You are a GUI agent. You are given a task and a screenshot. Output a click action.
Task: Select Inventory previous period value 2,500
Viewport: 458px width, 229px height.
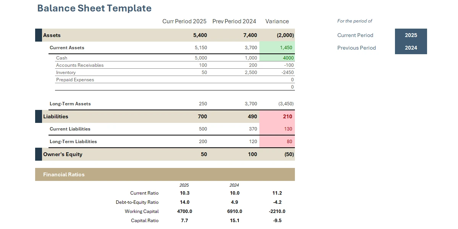click(x=251, y=73)
